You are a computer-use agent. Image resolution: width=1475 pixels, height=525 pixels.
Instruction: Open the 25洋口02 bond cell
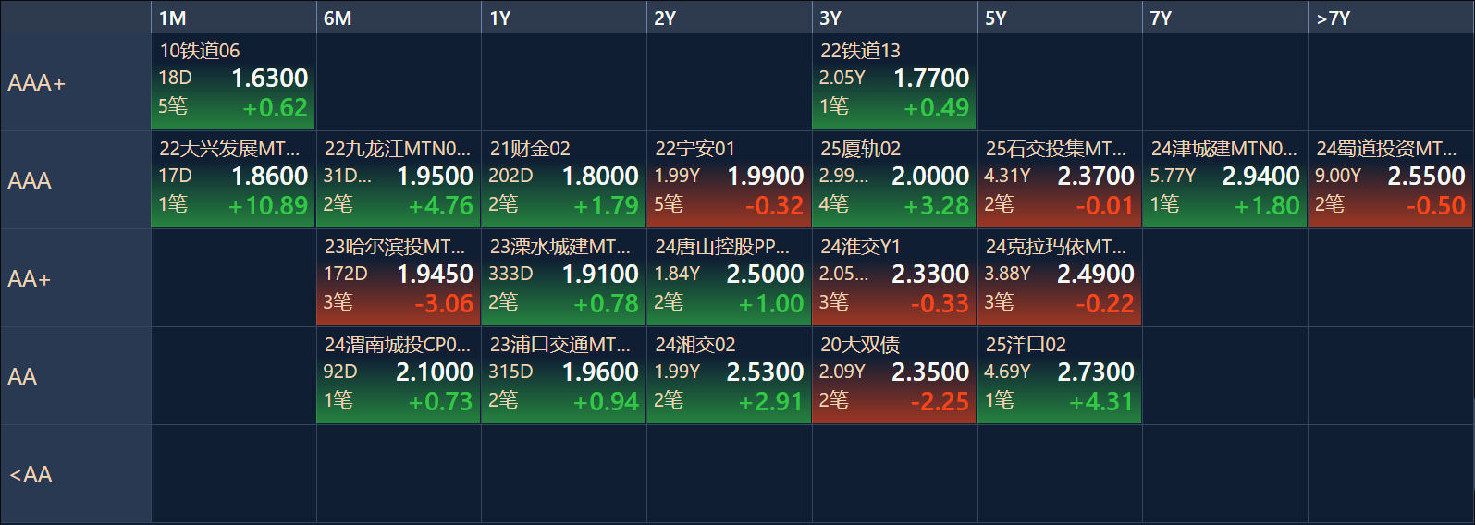pyautogui.click(x=1059, y=376)
